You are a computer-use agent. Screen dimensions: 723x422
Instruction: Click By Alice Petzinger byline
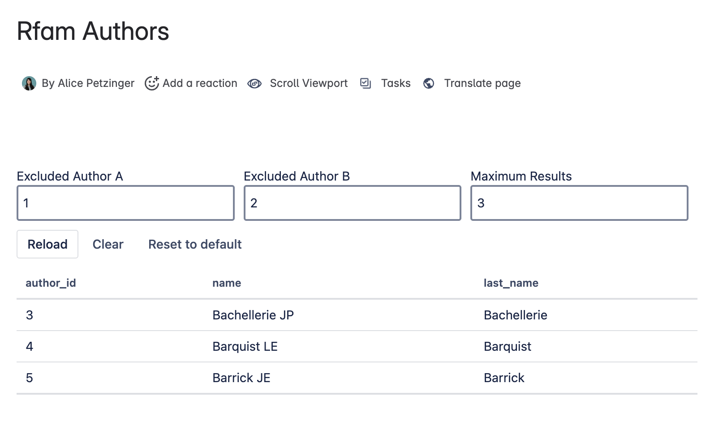tap(88, 83)
